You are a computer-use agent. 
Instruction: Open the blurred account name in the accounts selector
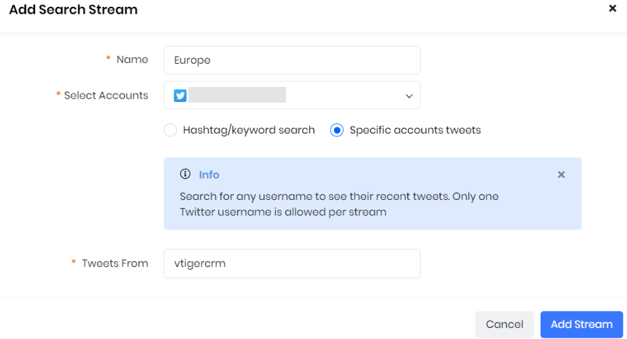(237, 95)
